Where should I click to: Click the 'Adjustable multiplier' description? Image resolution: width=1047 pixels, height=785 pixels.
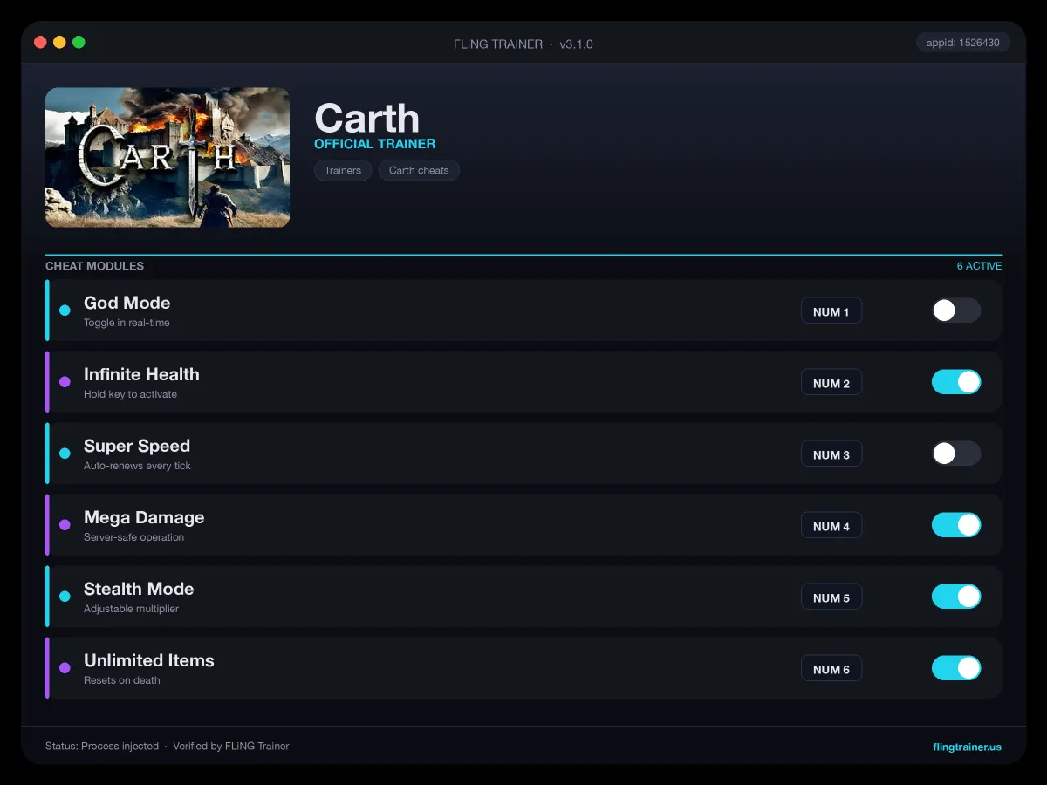pos(131,609)
